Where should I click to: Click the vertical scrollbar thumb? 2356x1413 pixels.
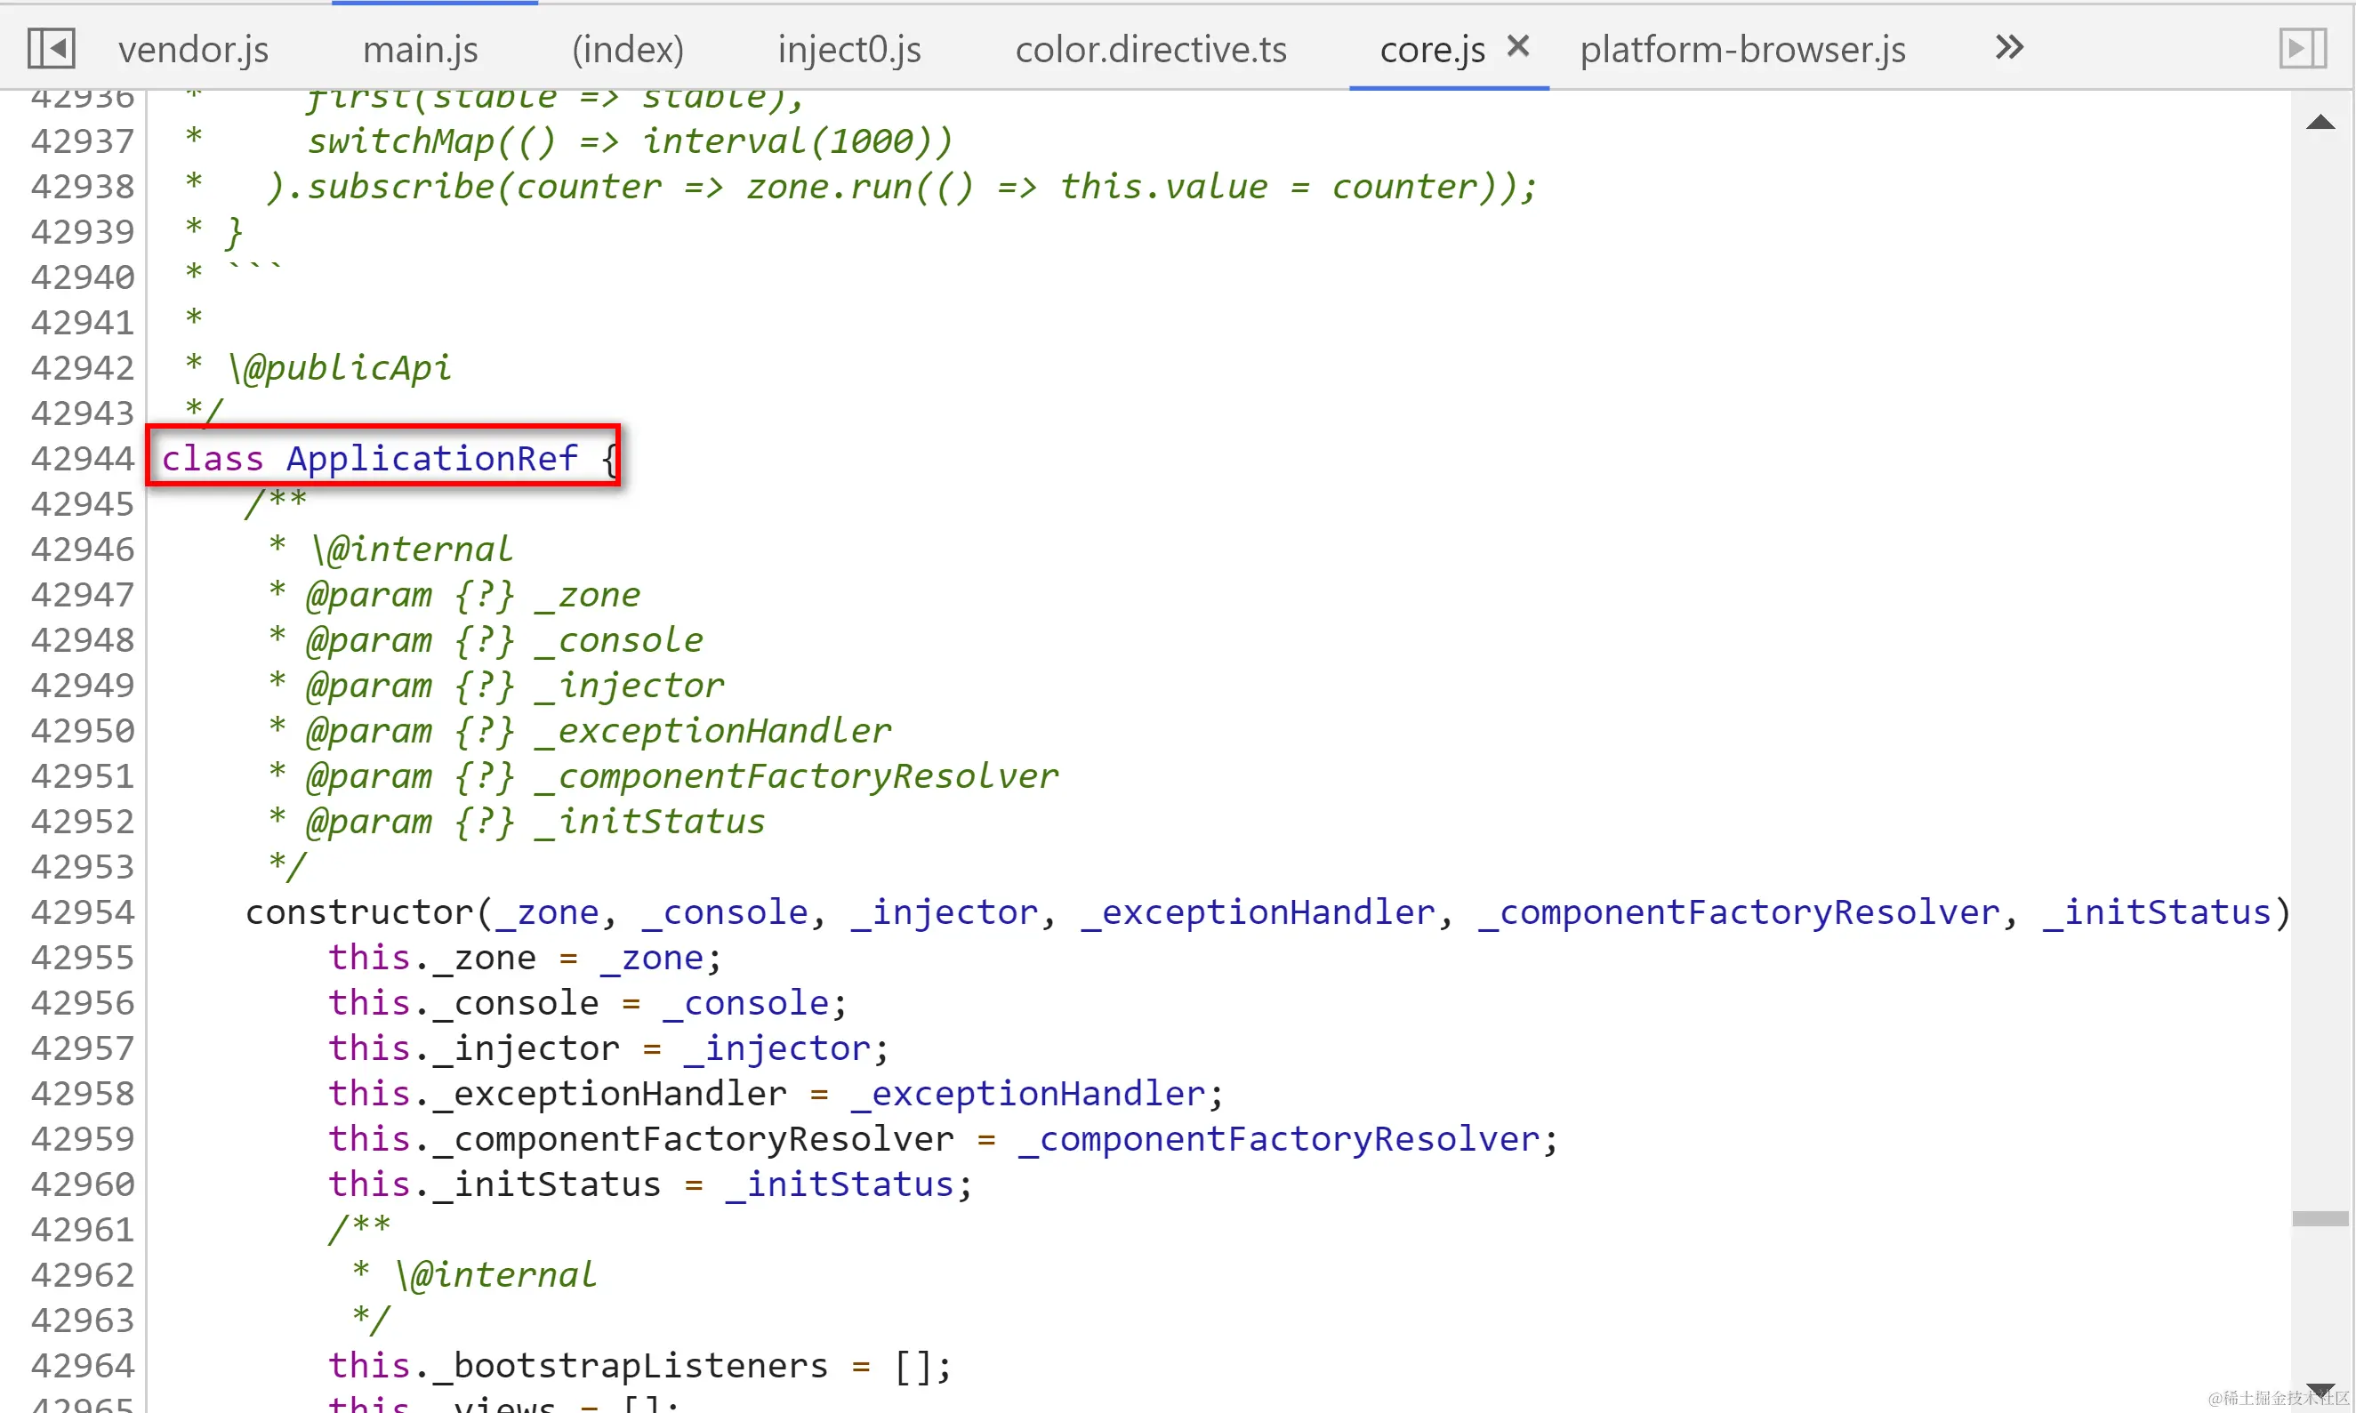(2320, 1219)
